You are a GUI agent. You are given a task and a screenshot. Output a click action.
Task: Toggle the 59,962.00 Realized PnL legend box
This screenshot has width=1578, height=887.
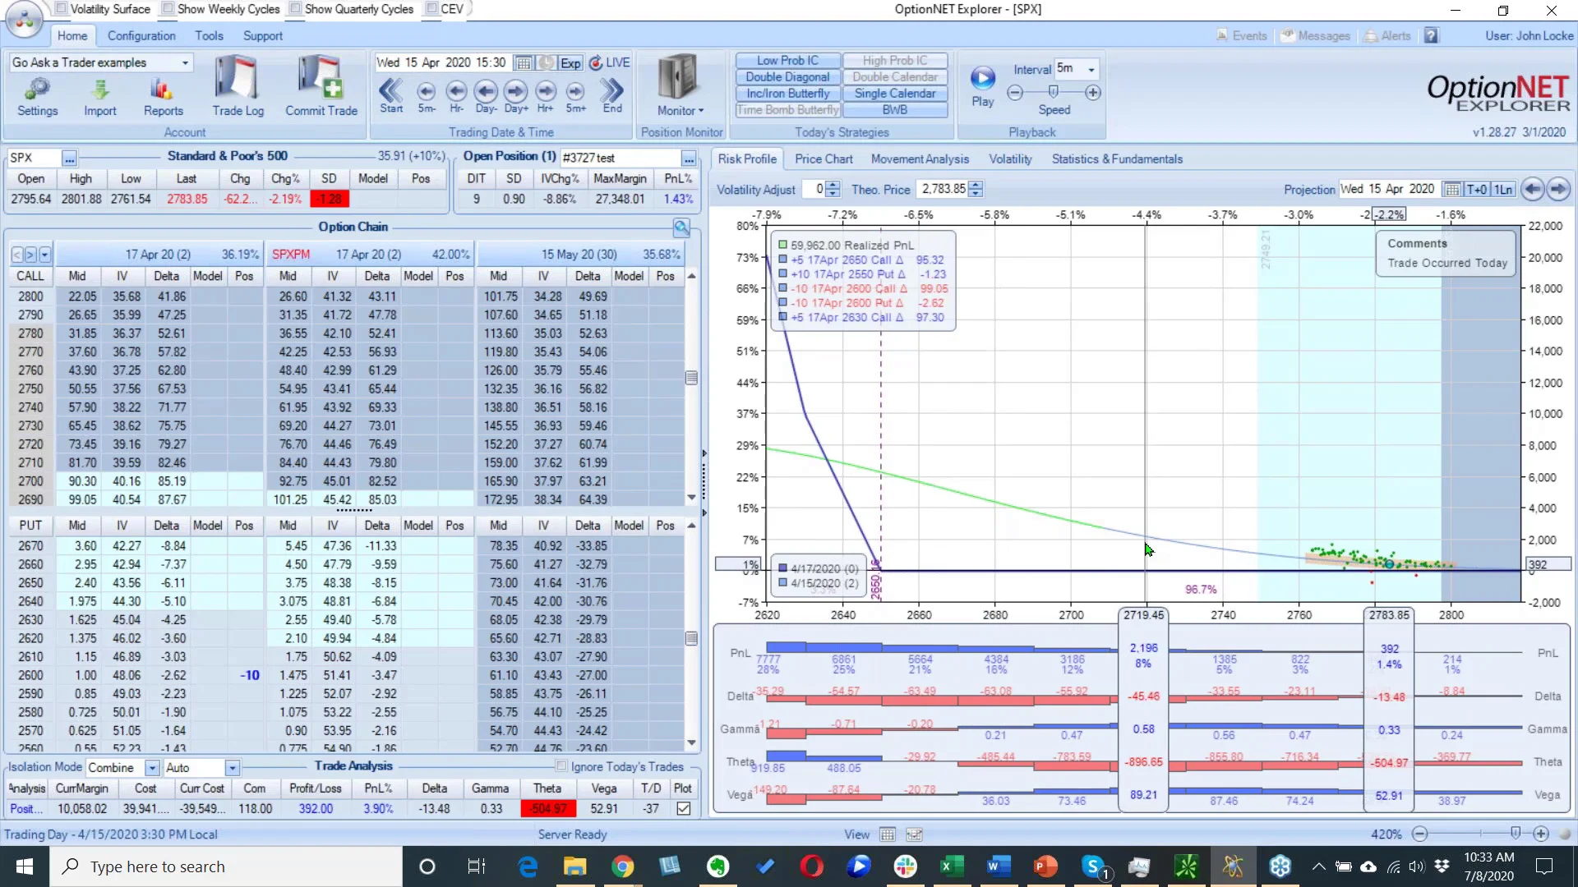coord(783,245)
